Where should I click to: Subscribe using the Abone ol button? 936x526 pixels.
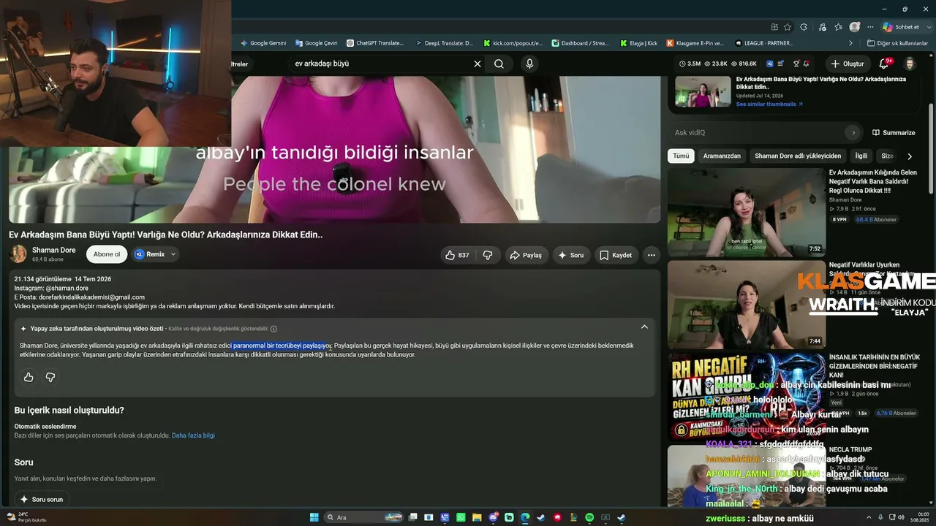click(107, 254)
